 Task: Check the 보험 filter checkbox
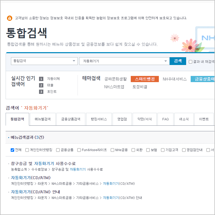tap(148, 150)
